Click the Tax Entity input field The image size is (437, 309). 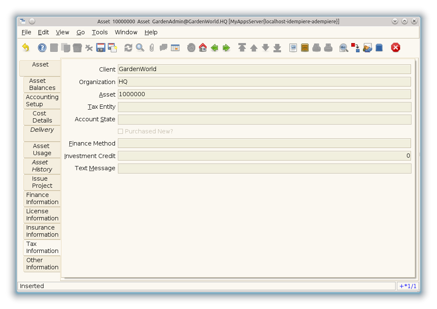pos(264,107)
